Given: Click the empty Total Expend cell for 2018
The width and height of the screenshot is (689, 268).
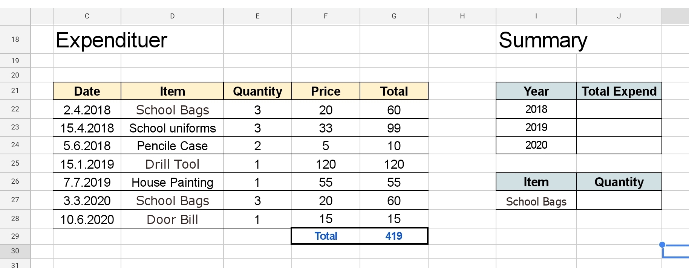Looking at the screenshot, I should click(x=619, y=110).
